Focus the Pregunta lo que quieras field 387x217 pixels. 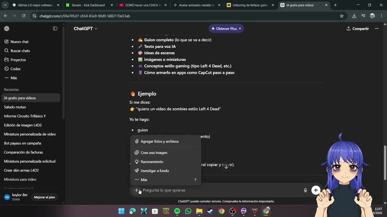221,190
